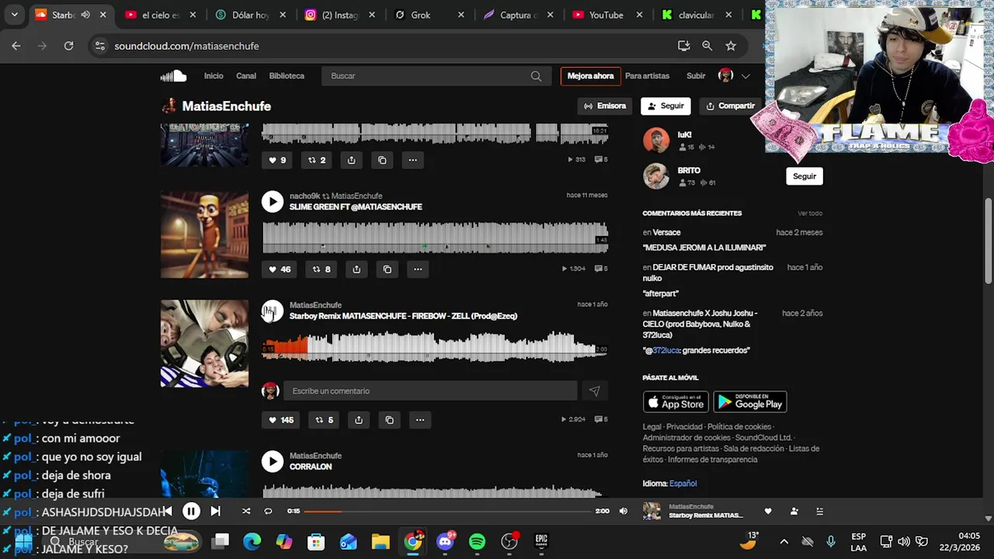Click the Compartir profile button
Viewport: 994px width, 559px height.
click(729, 106)
